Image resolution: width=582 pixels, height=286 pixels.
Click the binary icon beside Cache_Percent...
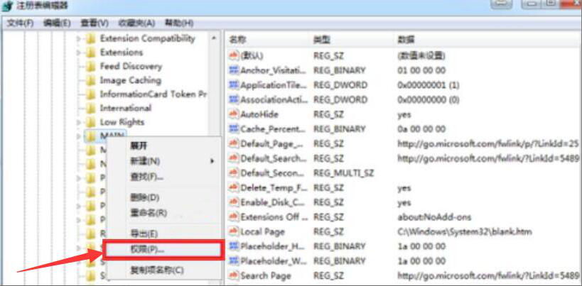tap(234, 129)
